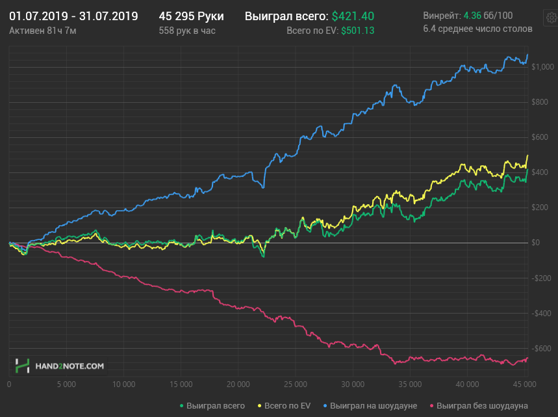Click the $200 y-axis label
This screenshot has height=417, width=558.
point(540,208)
